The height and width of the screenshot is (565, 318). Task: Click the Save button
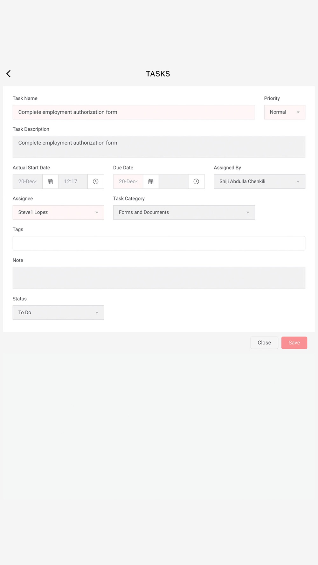(294, 343)
